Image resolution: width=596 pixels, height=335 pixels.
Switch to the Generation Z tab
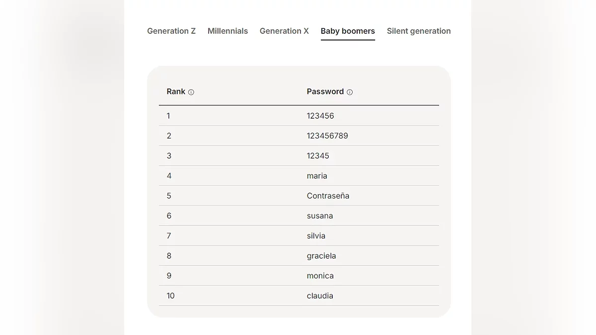pos(171,31)
